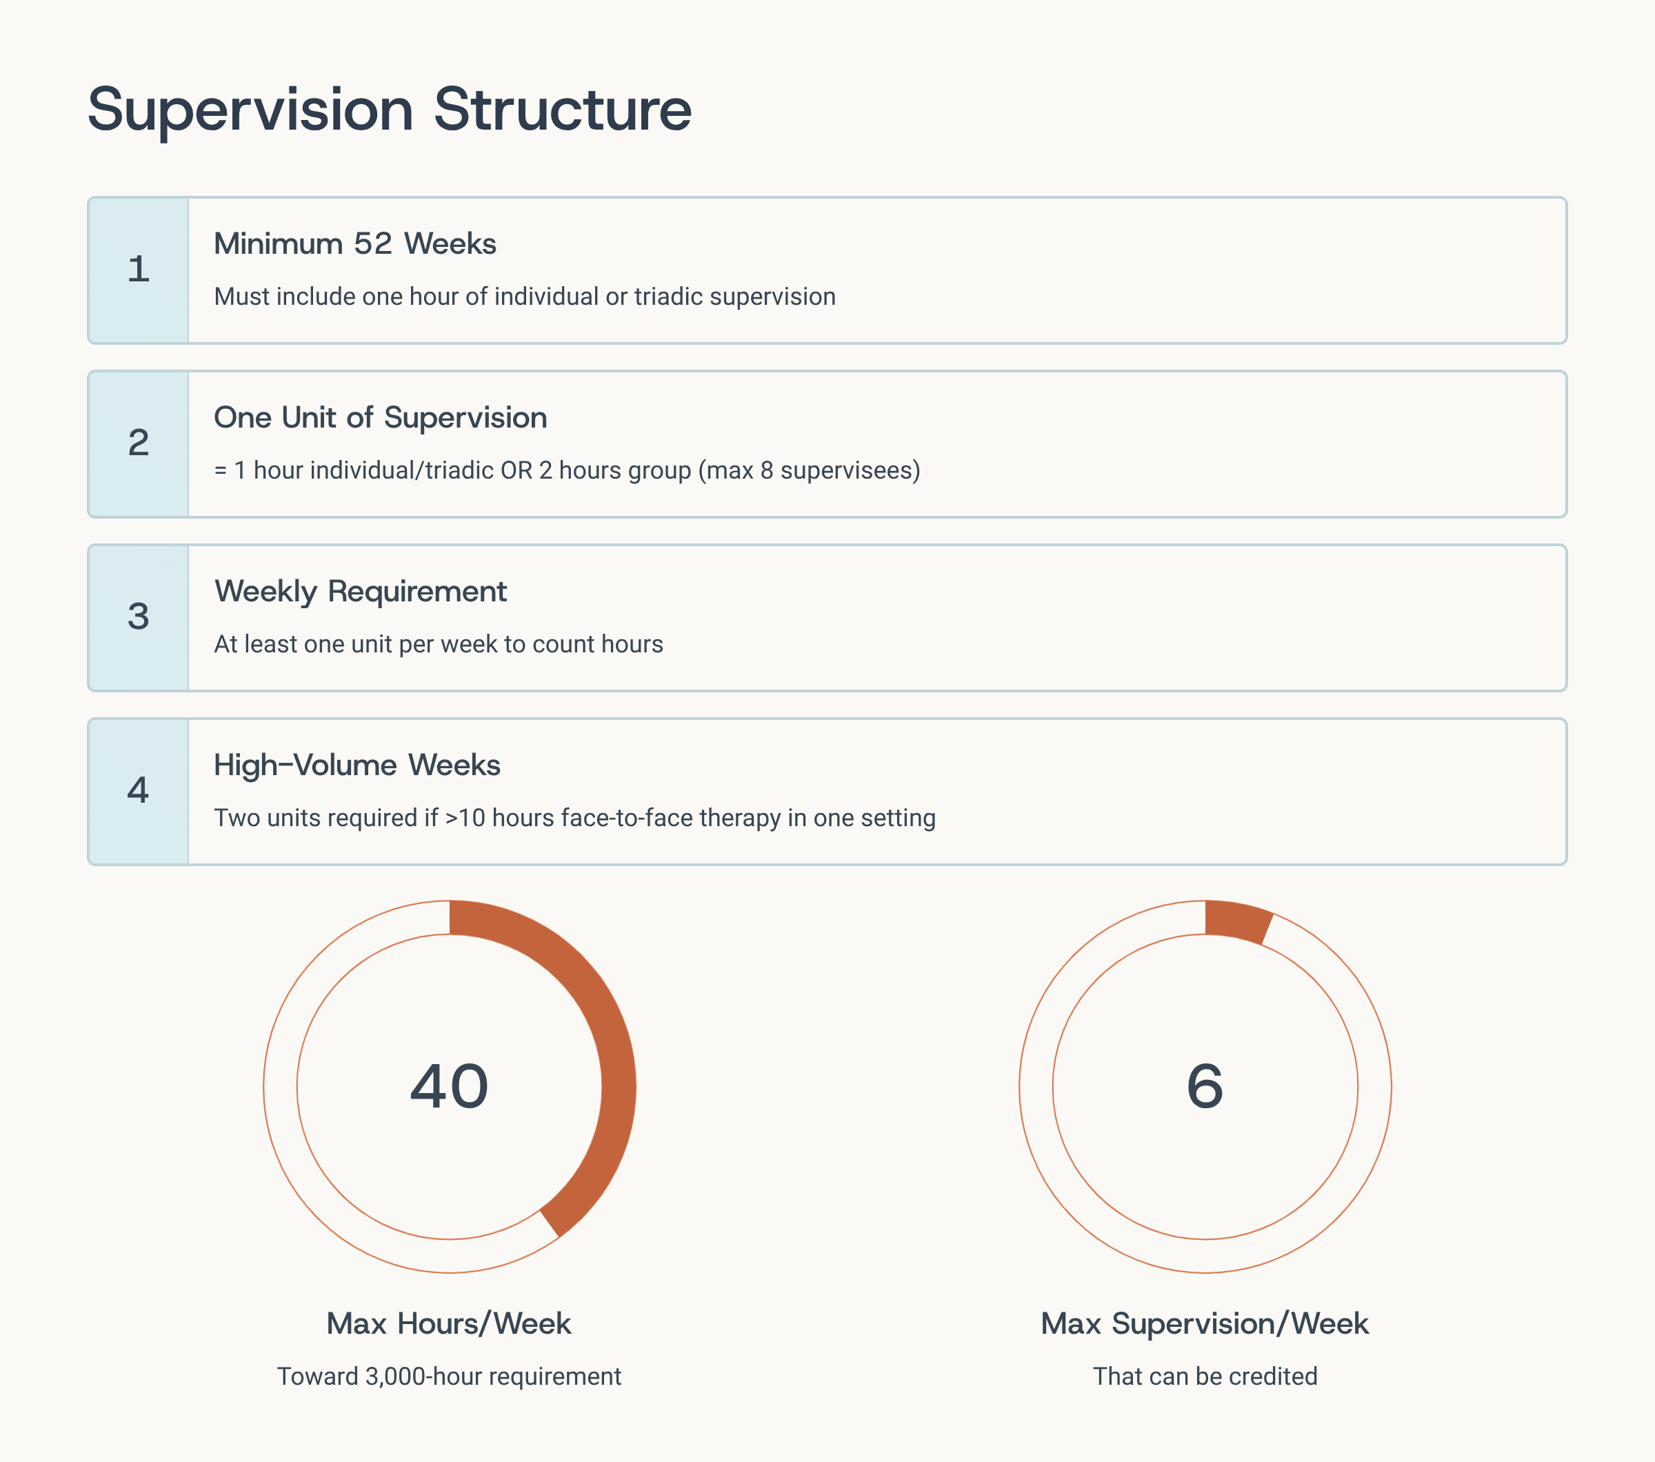Click the two units required description text

pos(574,819)
